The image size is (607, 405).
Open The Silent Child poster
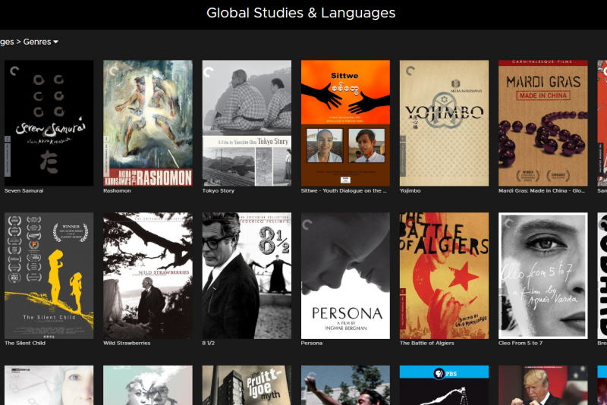click(x=49, y=275)
